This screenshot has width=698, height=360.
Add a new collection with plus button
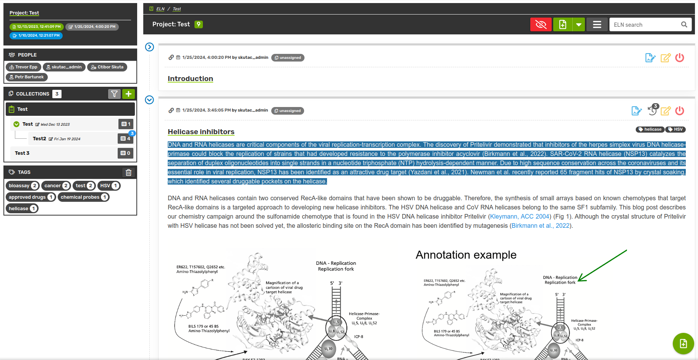pyautogui.click(x=128, y=94)
